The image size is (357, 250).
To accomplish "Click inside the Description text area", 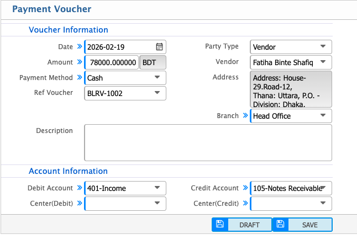I will click(208, 142).
